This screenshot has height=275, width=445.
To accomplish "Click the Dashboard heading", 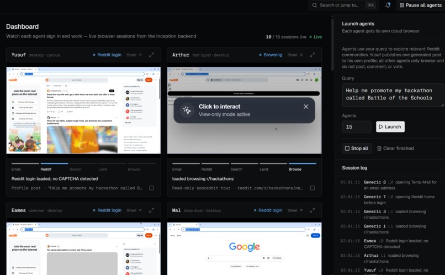I will point(23,27).
